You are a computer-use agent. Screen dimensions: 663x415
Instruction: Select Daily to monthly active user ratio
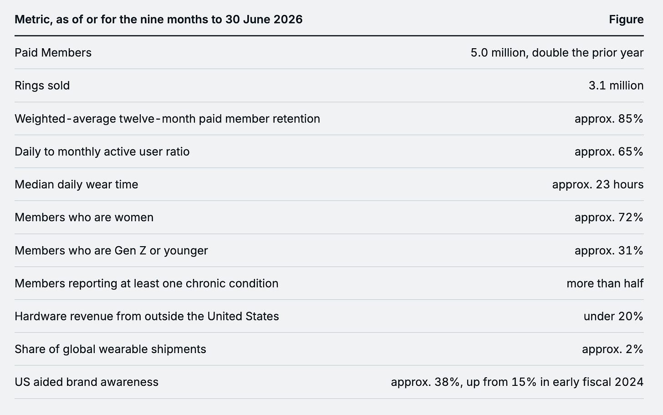pyautogui.click(x=102, y=152)
